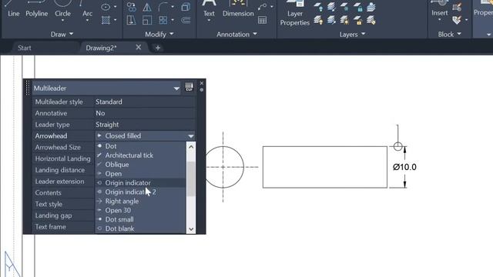Click the Leader type Straight value
This screenshot has height=277, width=493.
[x=145, y=125]
